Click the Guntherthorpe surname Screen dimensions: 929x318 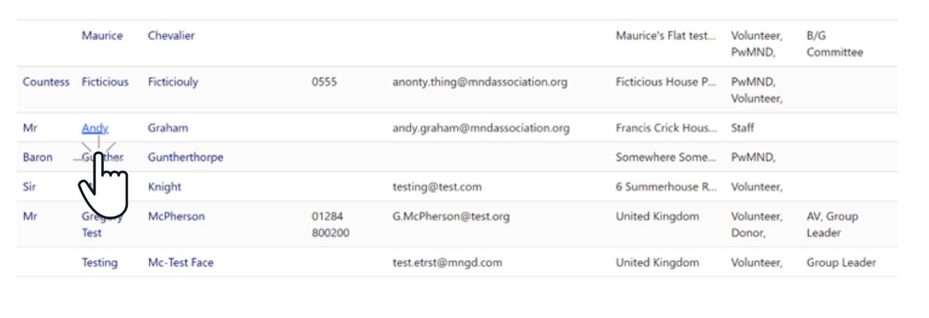[x=186, y=157]
